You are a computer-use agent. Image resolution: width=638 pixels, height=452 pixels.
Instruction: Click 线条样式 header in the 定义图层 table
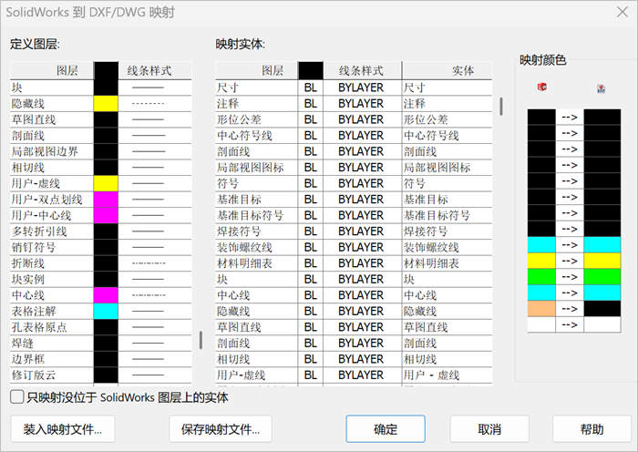point(155,70)
